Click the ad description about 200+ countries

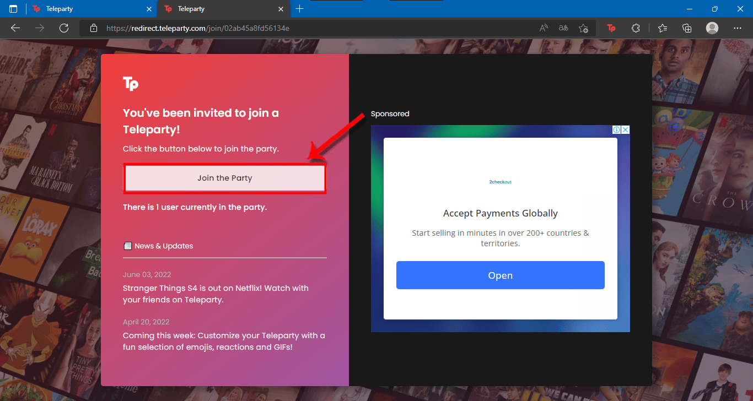(x=501, y=238)
